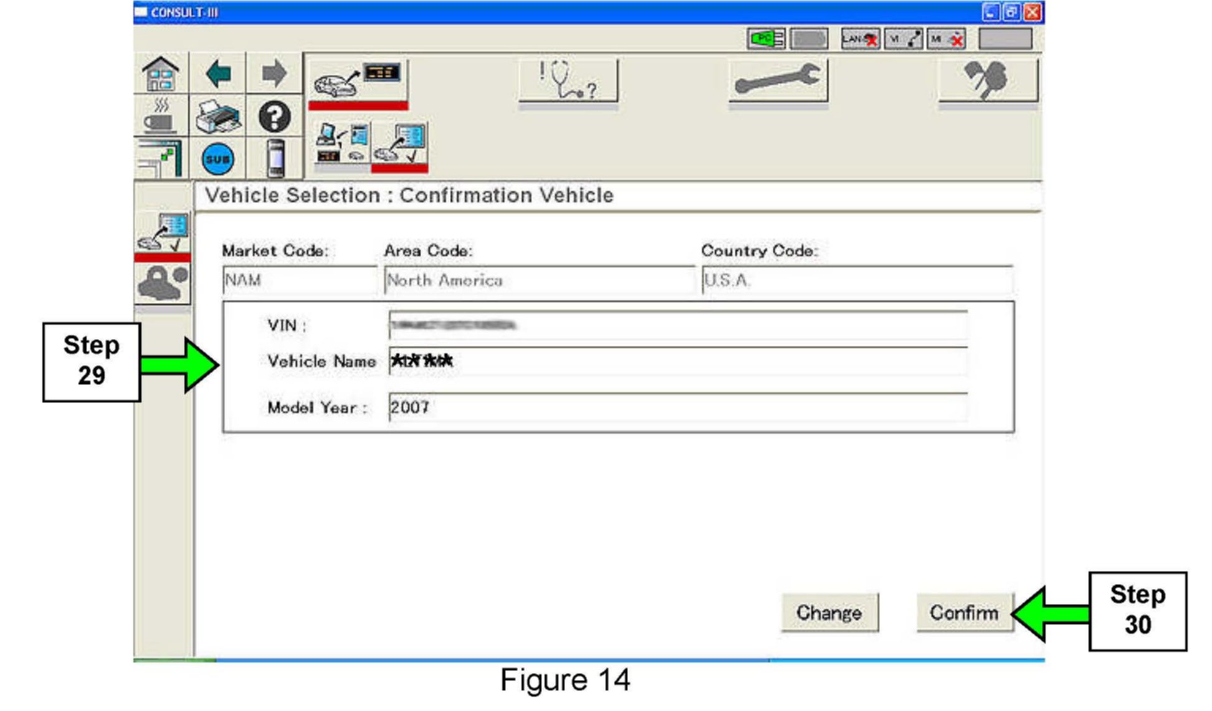This screenshot has height=711, width=1212.
Task: Click the forward right arrow icon
Action: click(x=274, y=74)
